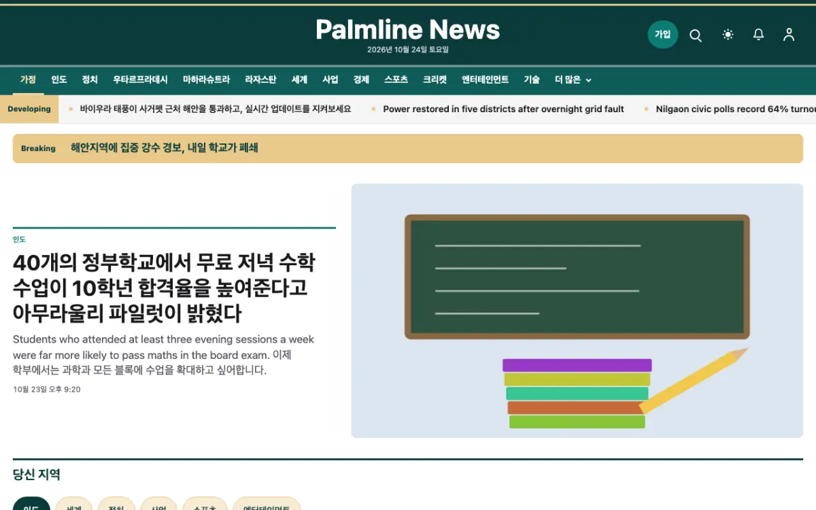The image size is (816, 510).
Task: Toggle light/dark theme sun icon
Action: [728, 35]
